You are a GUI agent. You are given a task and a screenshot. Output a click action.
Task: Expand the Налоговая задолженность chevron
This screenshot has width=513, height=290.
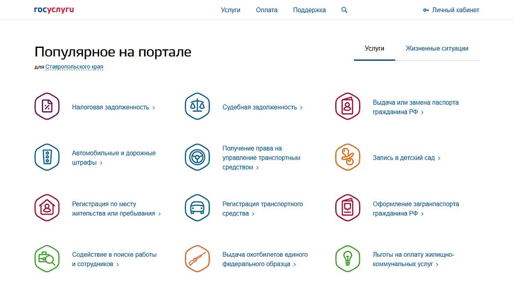[x=154, y=108]
